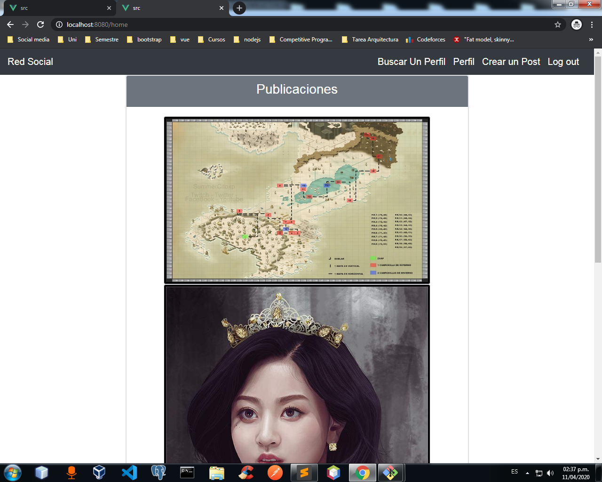Open Postman from the taskbar

(x=275, y=473)
